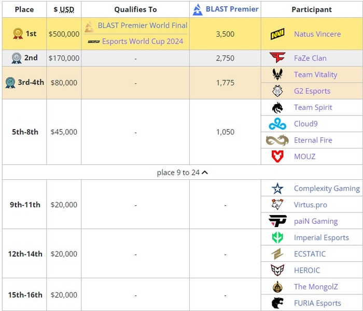Viewport: 363px width, 311px height.
Task: Click the MOUZ red logo icon
Action: tap(277, 157)
